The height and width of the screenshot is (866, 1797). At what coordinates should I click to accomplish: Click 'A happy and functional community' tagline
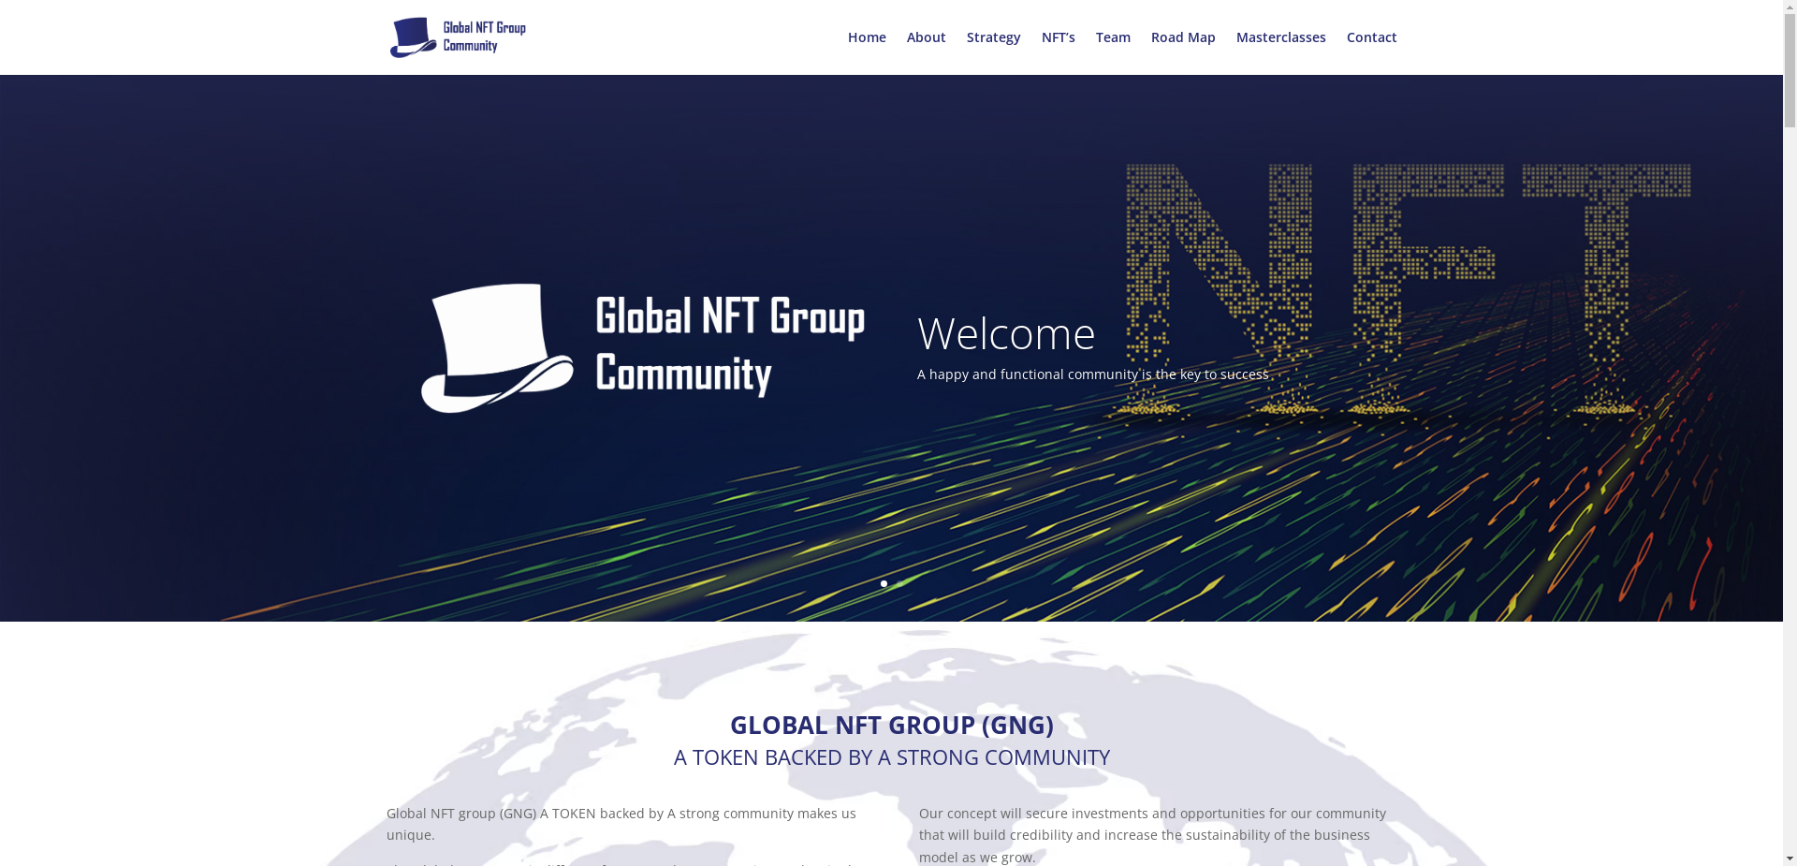[1093, 374]
